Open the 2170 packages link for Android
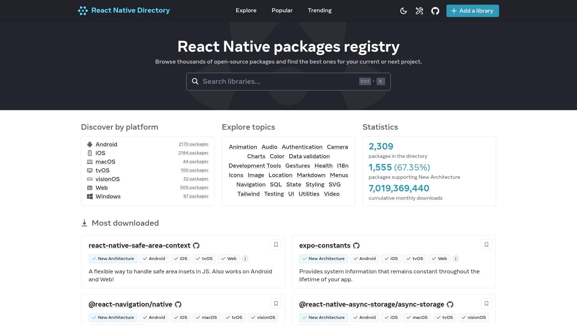This screenshot has width=577, height=325. point(193,144)
